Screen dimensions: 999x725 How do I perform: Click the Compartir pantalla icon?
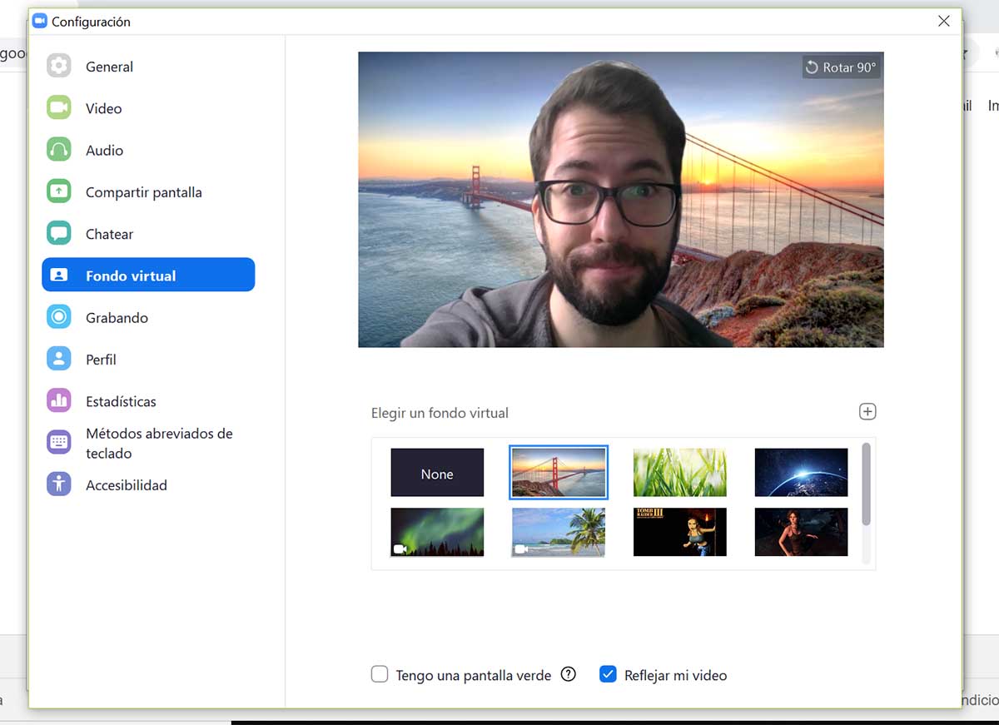coord(58,191)
